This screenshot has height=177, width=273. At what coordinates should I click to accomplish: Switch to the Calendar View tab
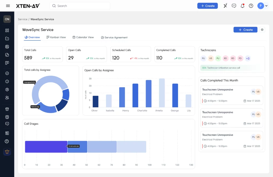83,37
